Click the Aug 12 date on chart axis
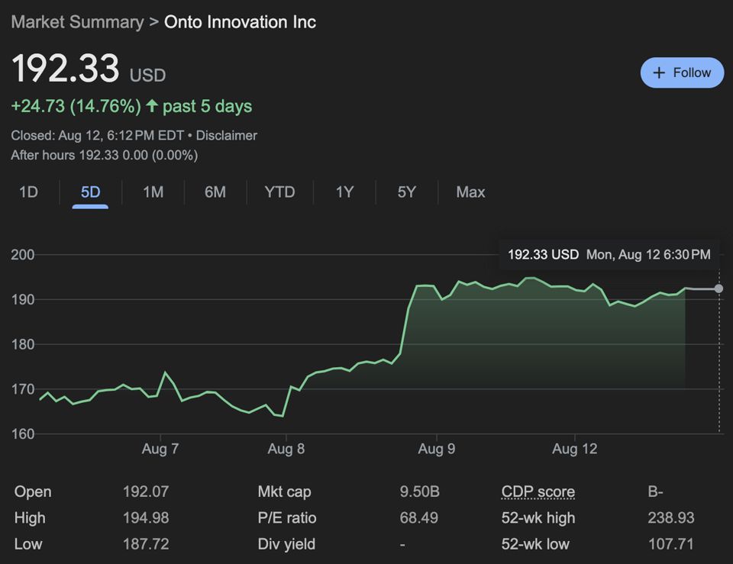 coord(575,449)
